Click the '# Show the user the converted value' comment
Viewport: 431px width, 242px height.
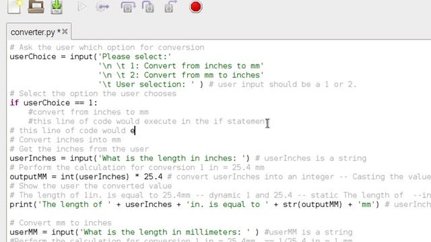91,186
